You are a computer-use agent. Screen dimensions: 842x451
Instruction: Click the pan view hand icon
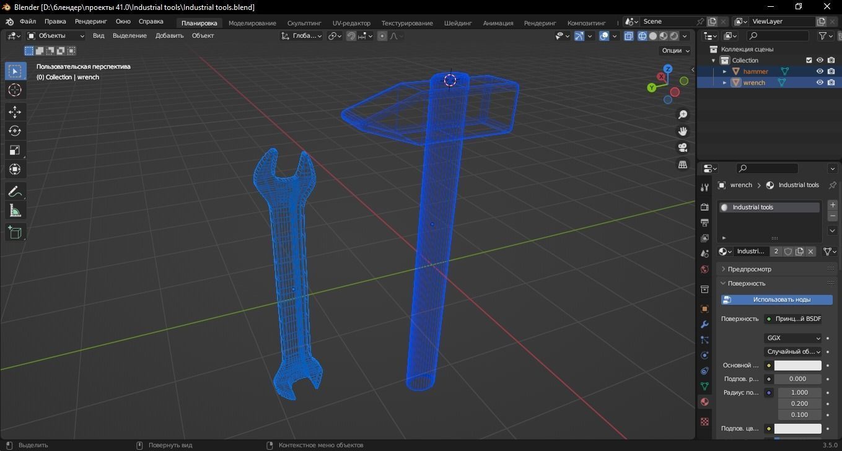(683, 131)
